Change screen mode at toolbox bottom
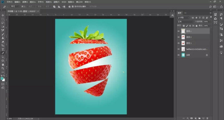Viewport: 224px width, 120px height. pos(3,88)
